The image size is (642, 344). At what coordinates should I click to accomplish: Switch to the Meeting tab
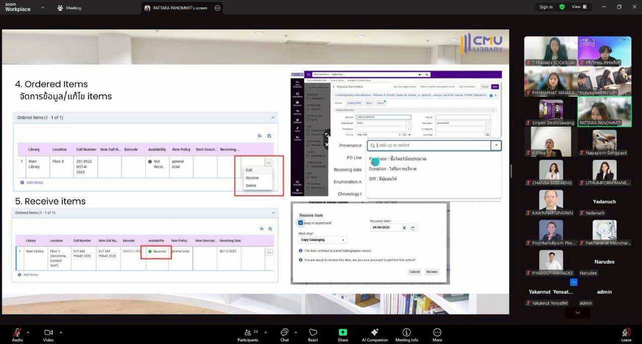(69, 8)
